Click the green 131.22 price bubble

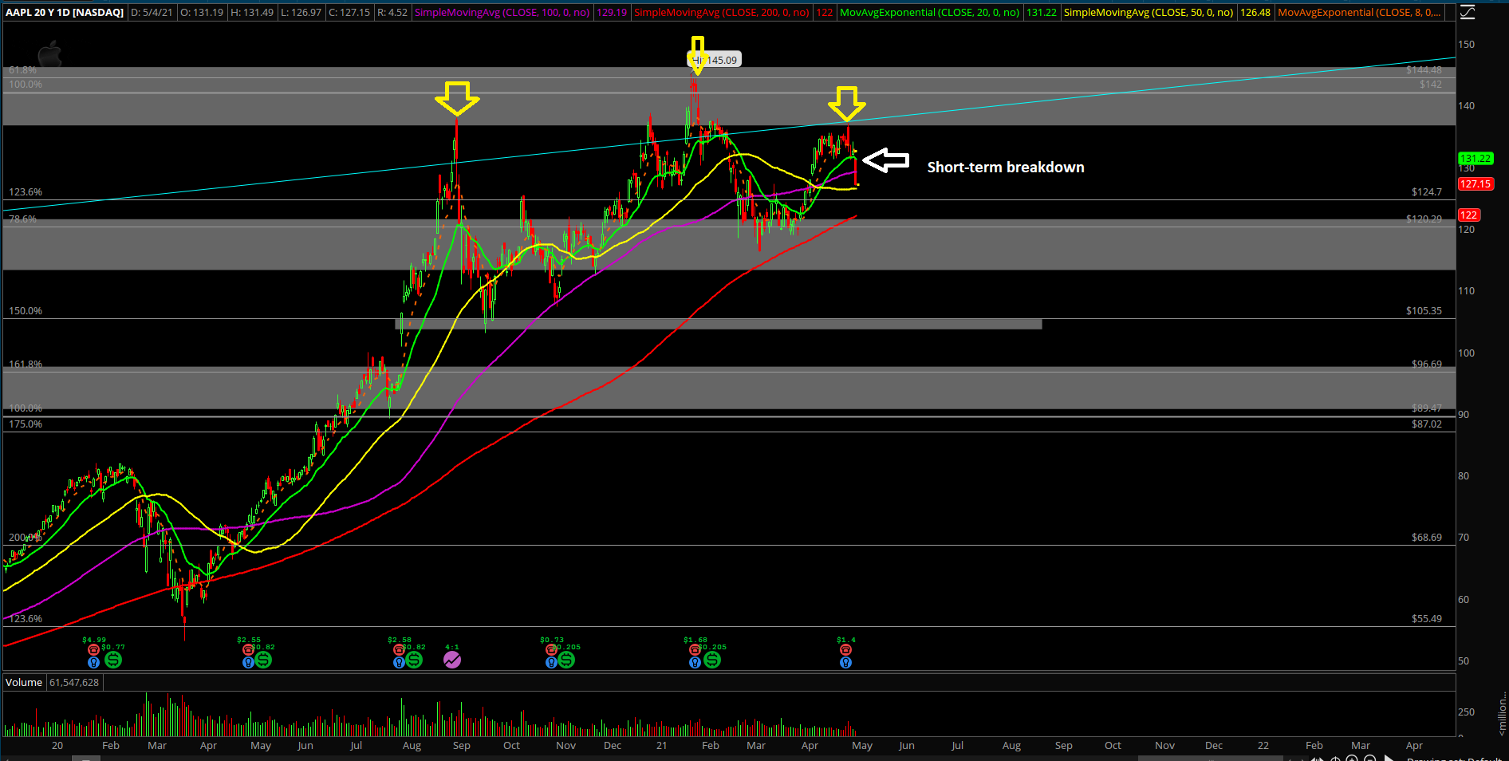point(1476,158)
